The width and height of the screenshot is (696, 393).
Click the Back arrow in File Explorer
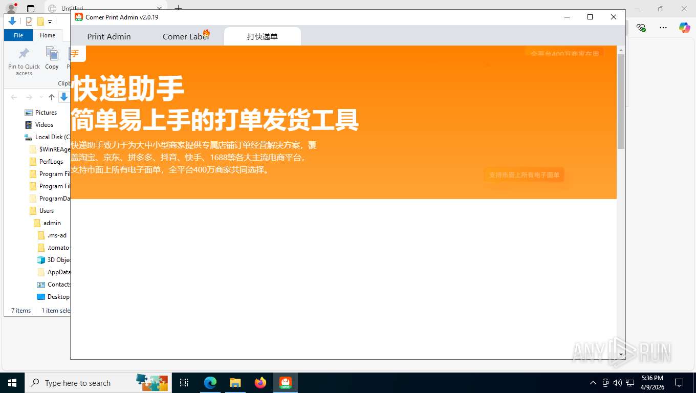tap(14, 97)
